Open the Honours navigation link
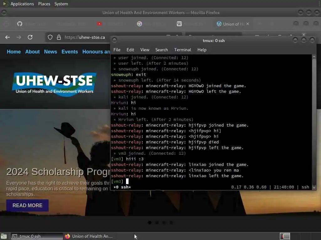The image size is (321, 240). (x=96, y=52)
